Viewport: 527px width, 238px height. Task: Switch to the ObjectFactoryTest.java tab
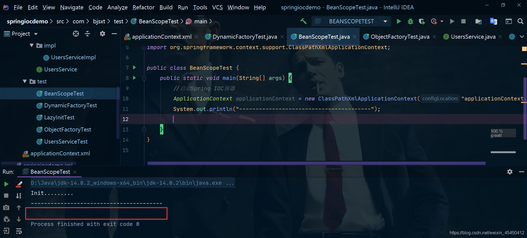(x=400, y=37)
